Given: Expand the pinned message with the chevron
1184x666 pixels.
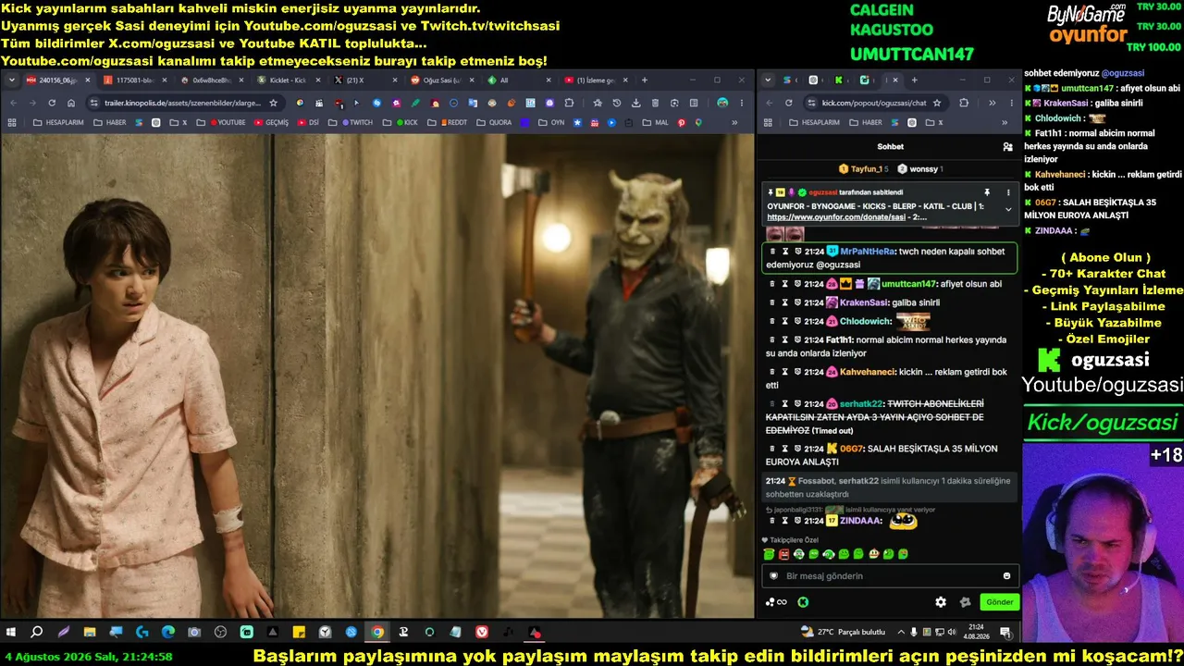Looking at the screenshot, I should point(1008,210).
